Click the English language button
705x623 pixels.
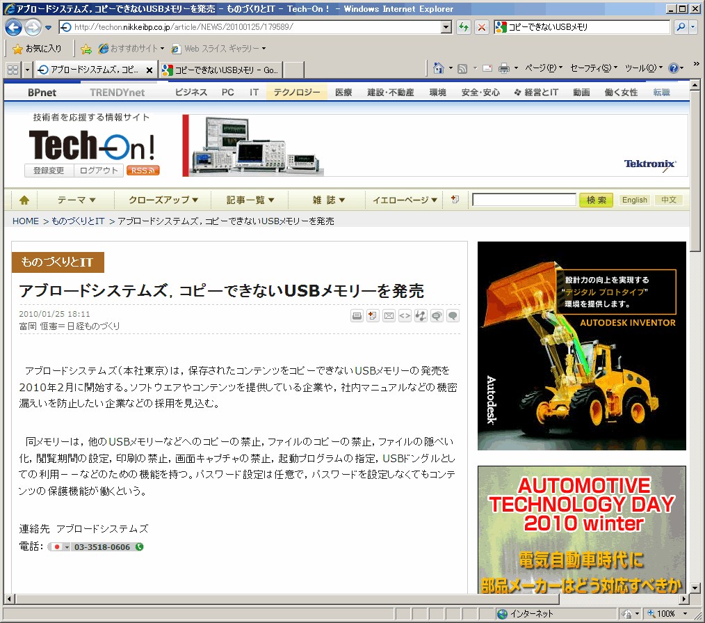click(634, 200)
